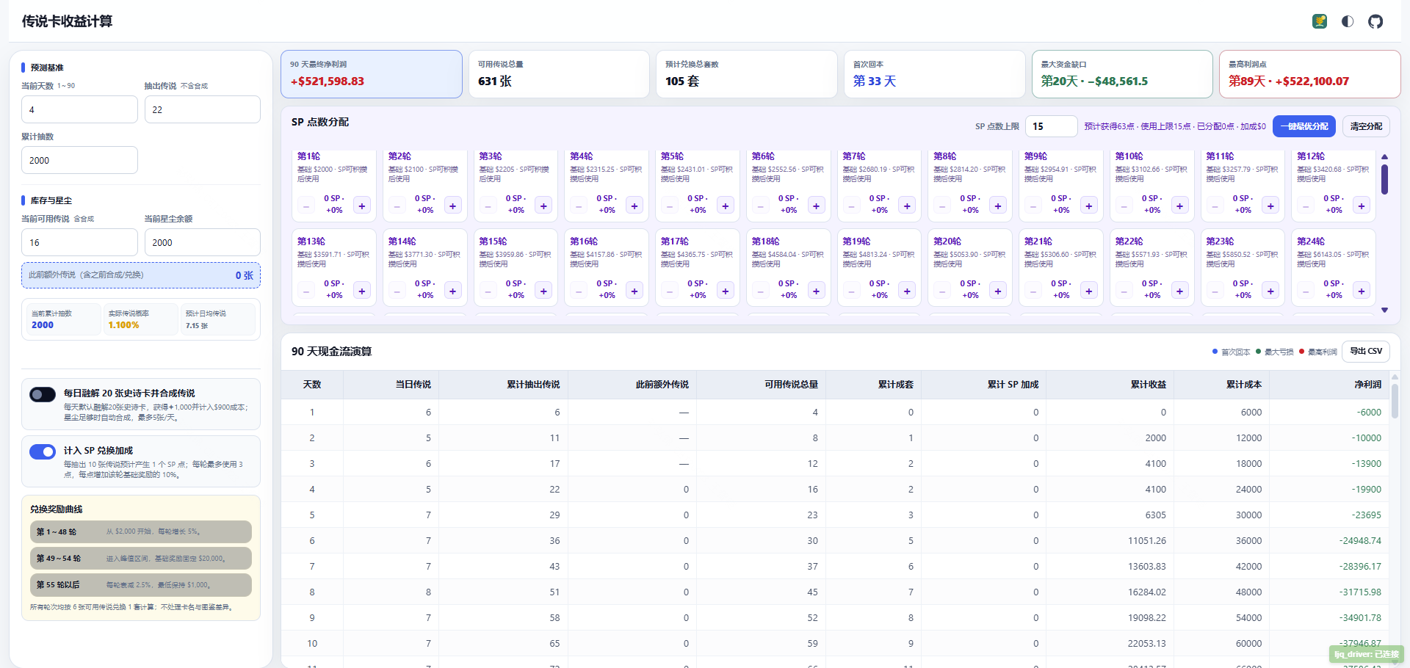1410x668 pixels.
Task: Click the 当前天数 input field
Action: coord(79,109)
